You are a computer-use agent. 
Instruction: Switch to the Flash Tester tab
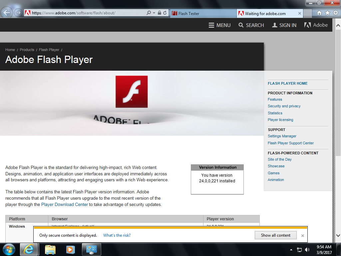[x=203, y=13]
